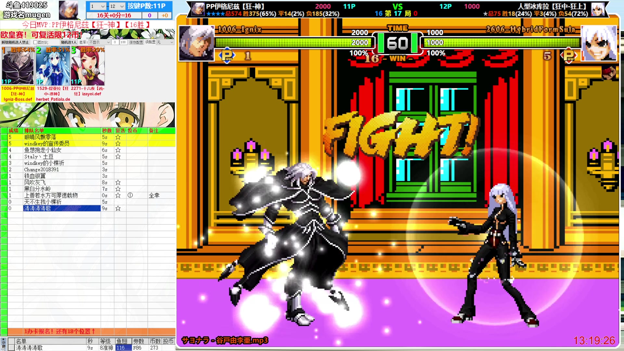
Task: Click streamer avatar beside 斗鱼419025
Action: pyautogui.click(x=68, y=10)
